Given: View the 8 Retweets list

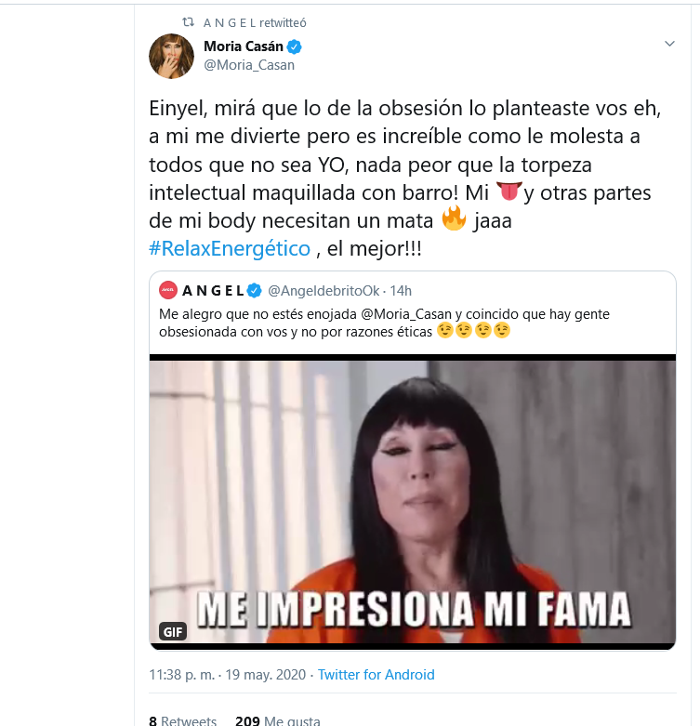Looking at the screenshot, I should click(183, 720).
